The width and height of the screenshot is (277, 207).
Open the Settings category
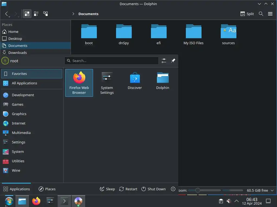[x=32, y=142]
